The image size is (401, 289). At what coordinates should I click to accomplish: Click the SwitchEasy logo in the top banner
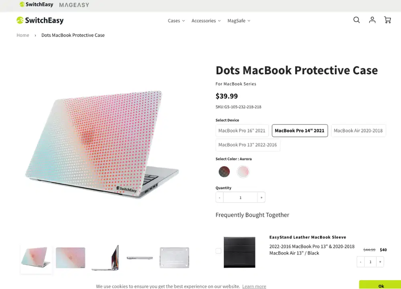tap(36, 4)
